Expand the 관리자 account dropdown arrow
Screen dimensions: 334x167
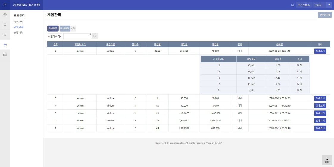[x=329, y=5]
